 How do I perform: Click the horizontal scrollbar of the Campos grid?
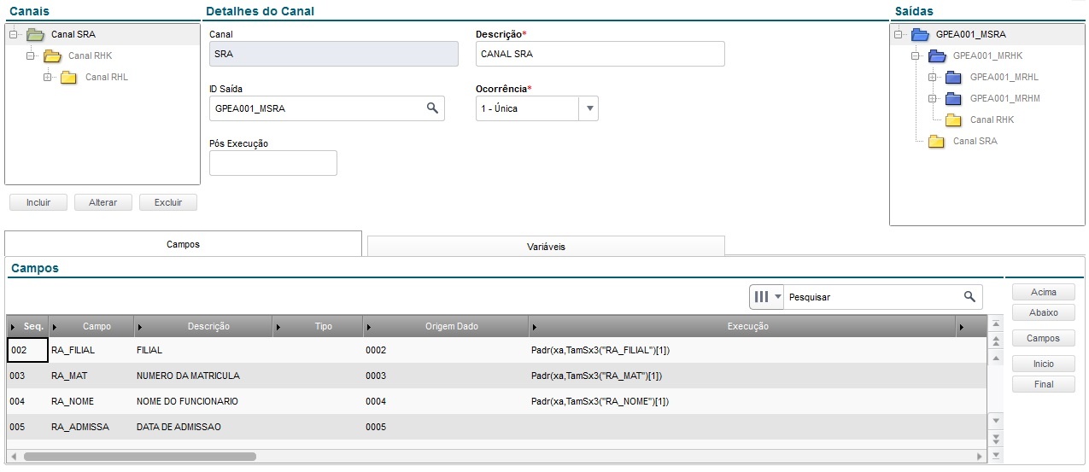[140, 457]
